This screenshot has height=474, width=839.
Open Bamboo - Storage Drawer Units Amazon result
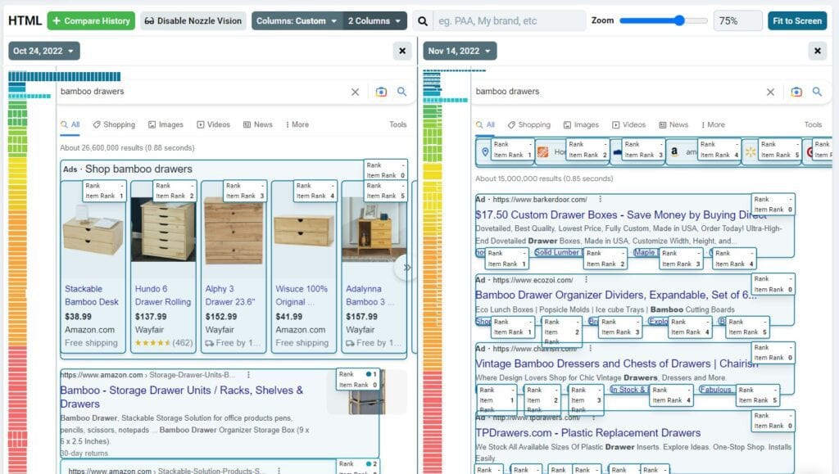click(x=181, y=397)
